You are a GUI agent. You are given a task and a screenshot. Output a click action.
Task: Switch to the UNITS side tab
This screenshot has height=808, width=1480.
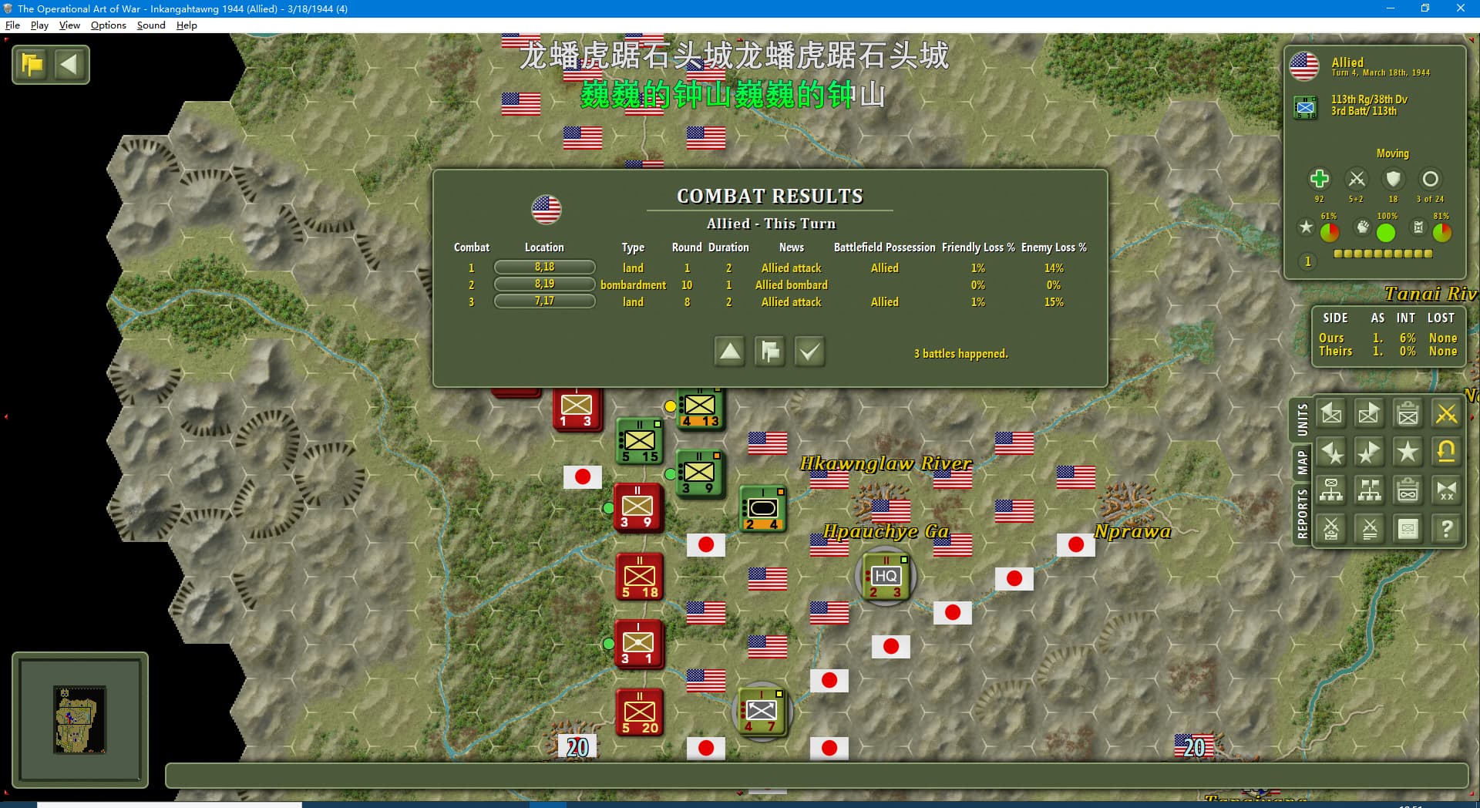(x=1302, y=420)
